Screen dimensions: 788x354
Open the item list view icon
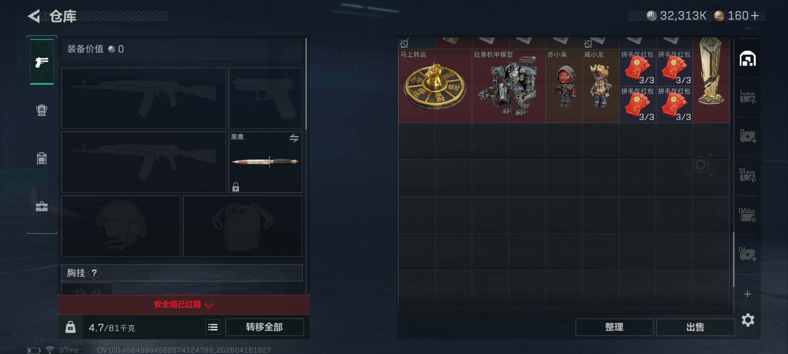tap(213, 327)
